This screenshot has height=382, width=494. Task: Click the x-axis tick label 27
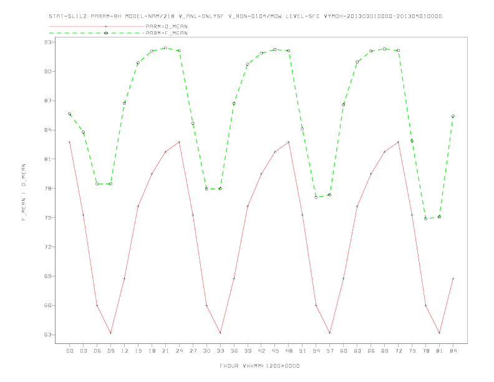[193, 351]
